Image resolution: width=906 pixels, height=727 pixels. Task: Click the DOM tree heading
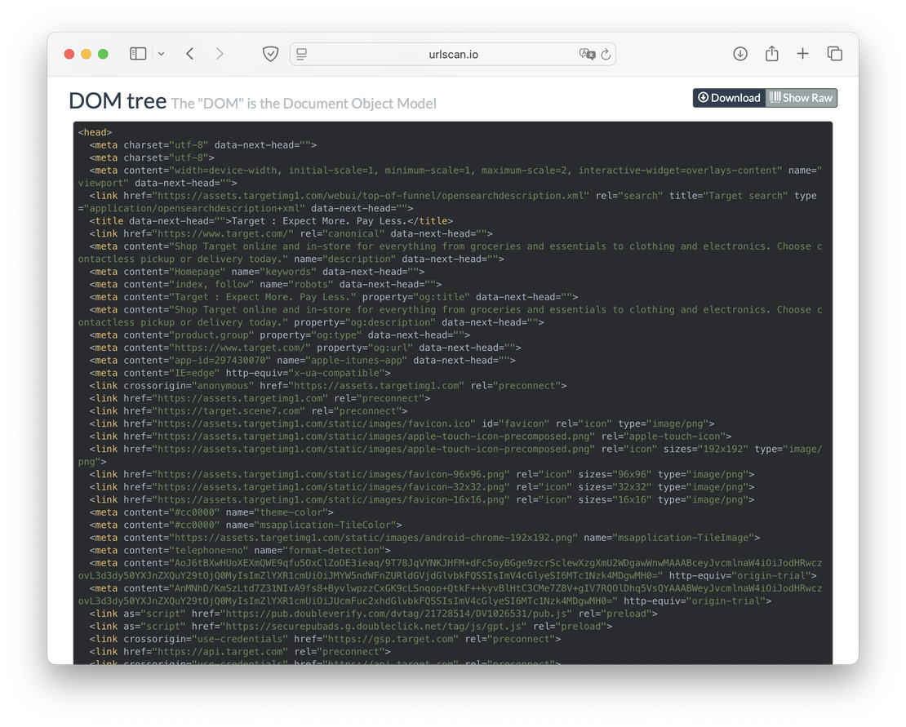pos(118,101)
